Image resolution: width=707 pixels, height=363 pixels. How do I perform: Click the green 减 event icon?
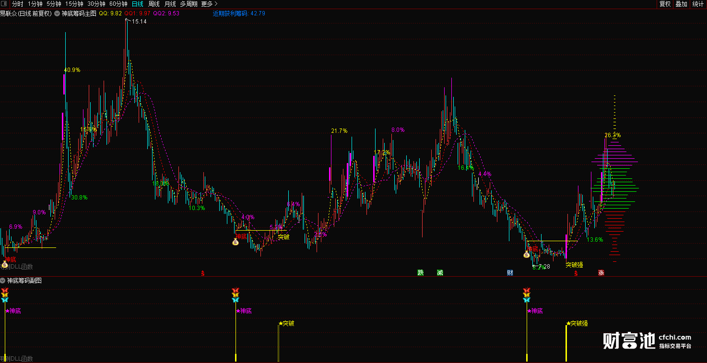pos(440,273)
